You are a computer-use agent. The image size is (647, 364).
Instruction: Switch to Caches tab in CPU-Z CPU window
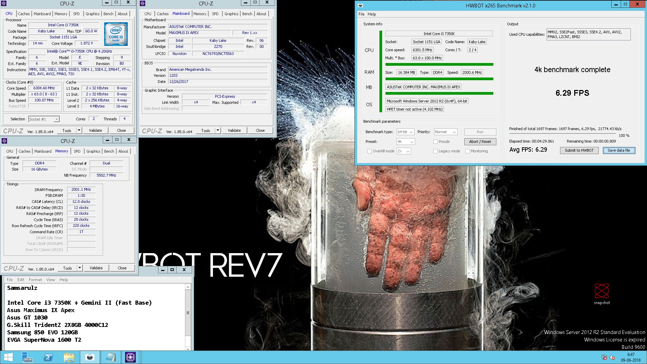pos(24,14)
